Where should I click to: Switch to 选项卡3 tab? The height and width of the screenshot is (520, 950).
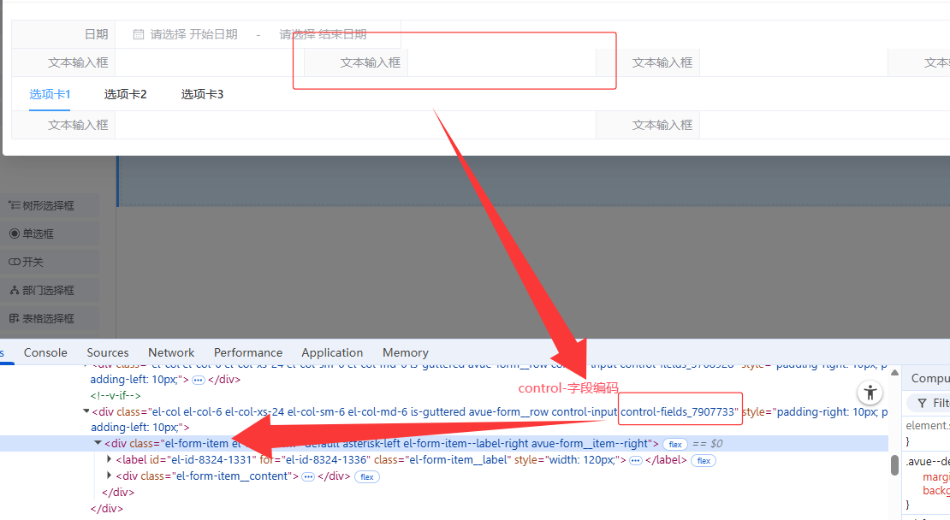pyautogui.click(x=202, y=94)
